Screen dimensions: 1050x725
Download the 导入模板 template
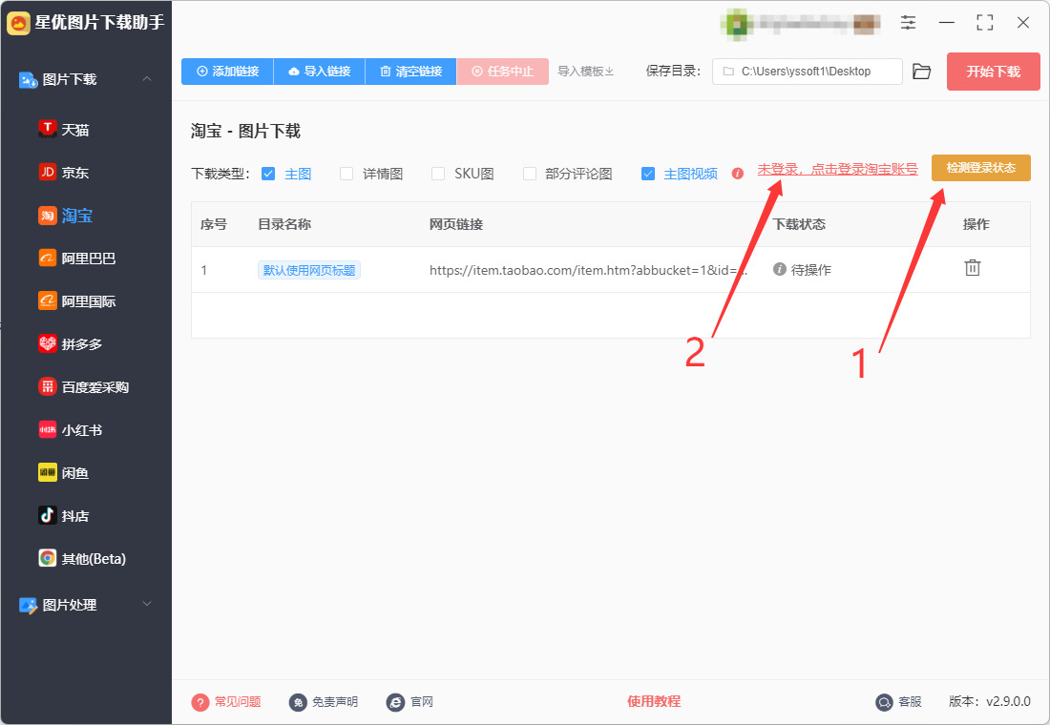click(x=586, y=71)
